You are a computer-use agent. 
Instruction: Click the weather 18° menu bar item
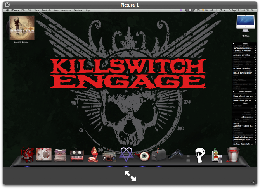click(x=205, y=10)
